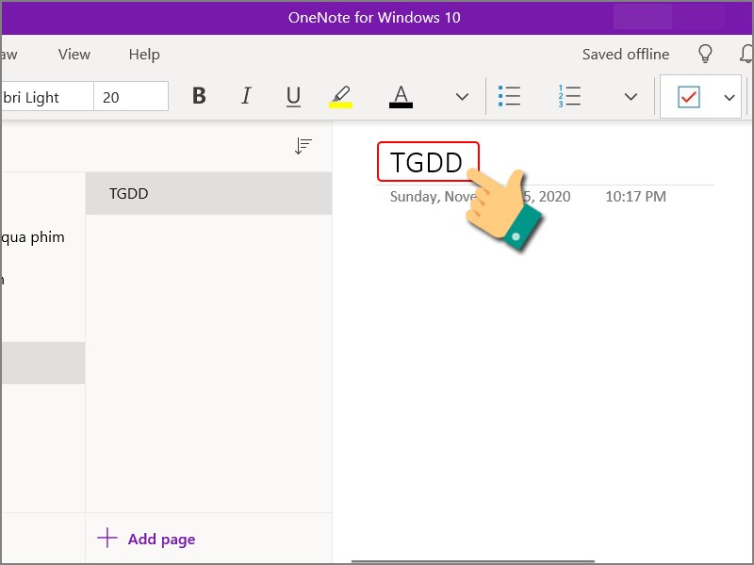Open the Help tab
Screen dimensions: 754x565
(x=144, y=55)
